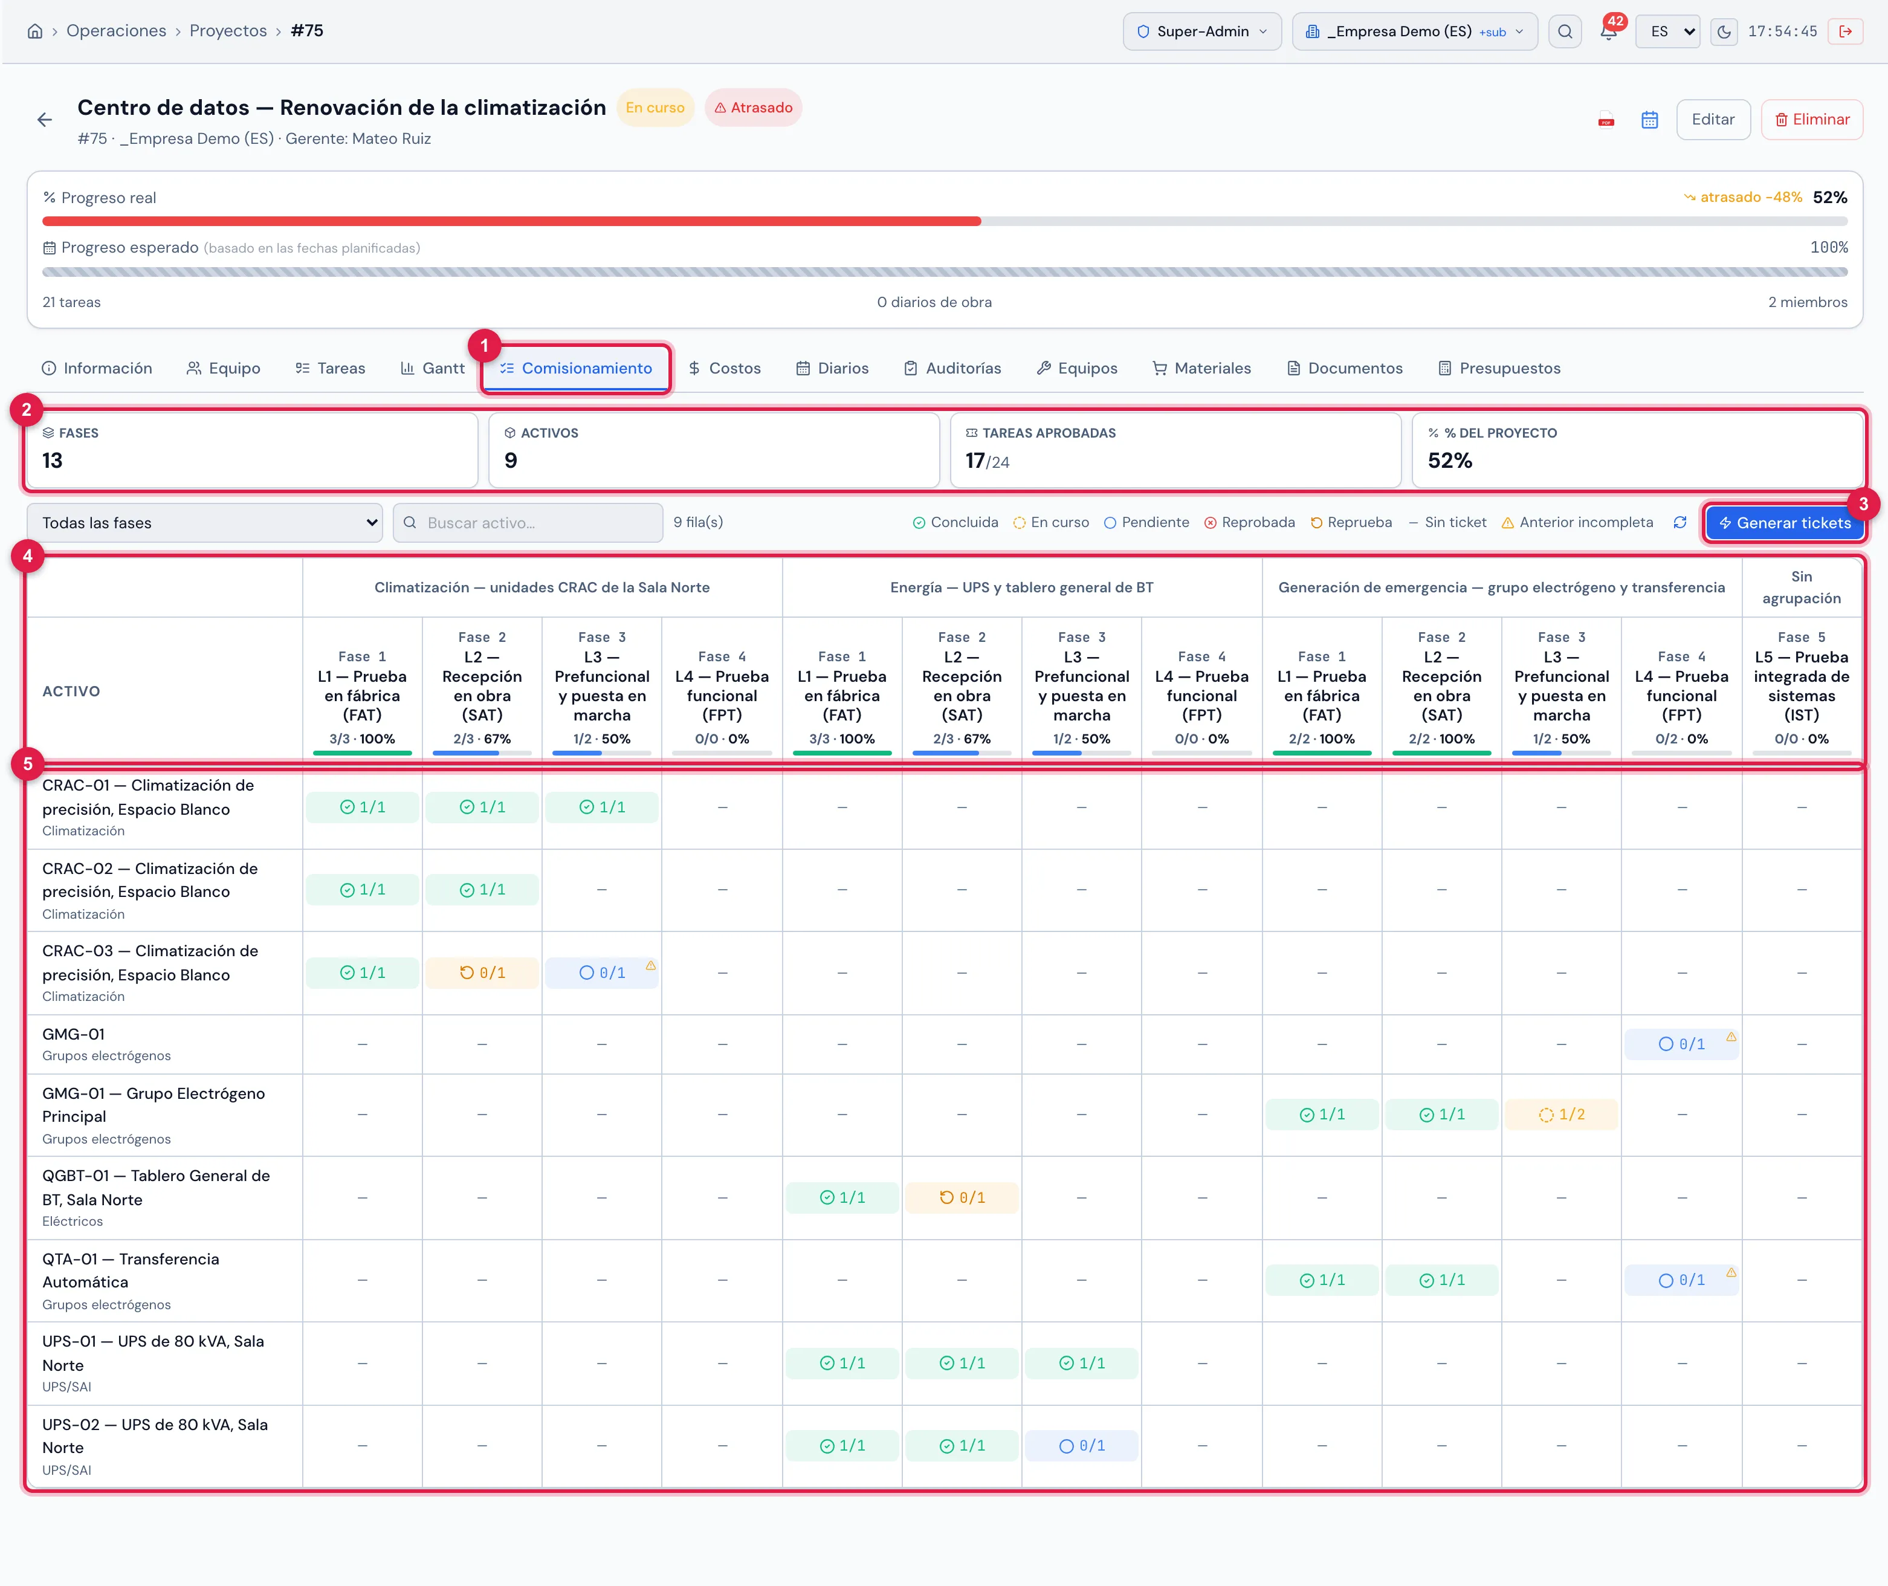Open the Documentos tab
Viewport: 1888px width, 1586px height.
coord(1345,369)
